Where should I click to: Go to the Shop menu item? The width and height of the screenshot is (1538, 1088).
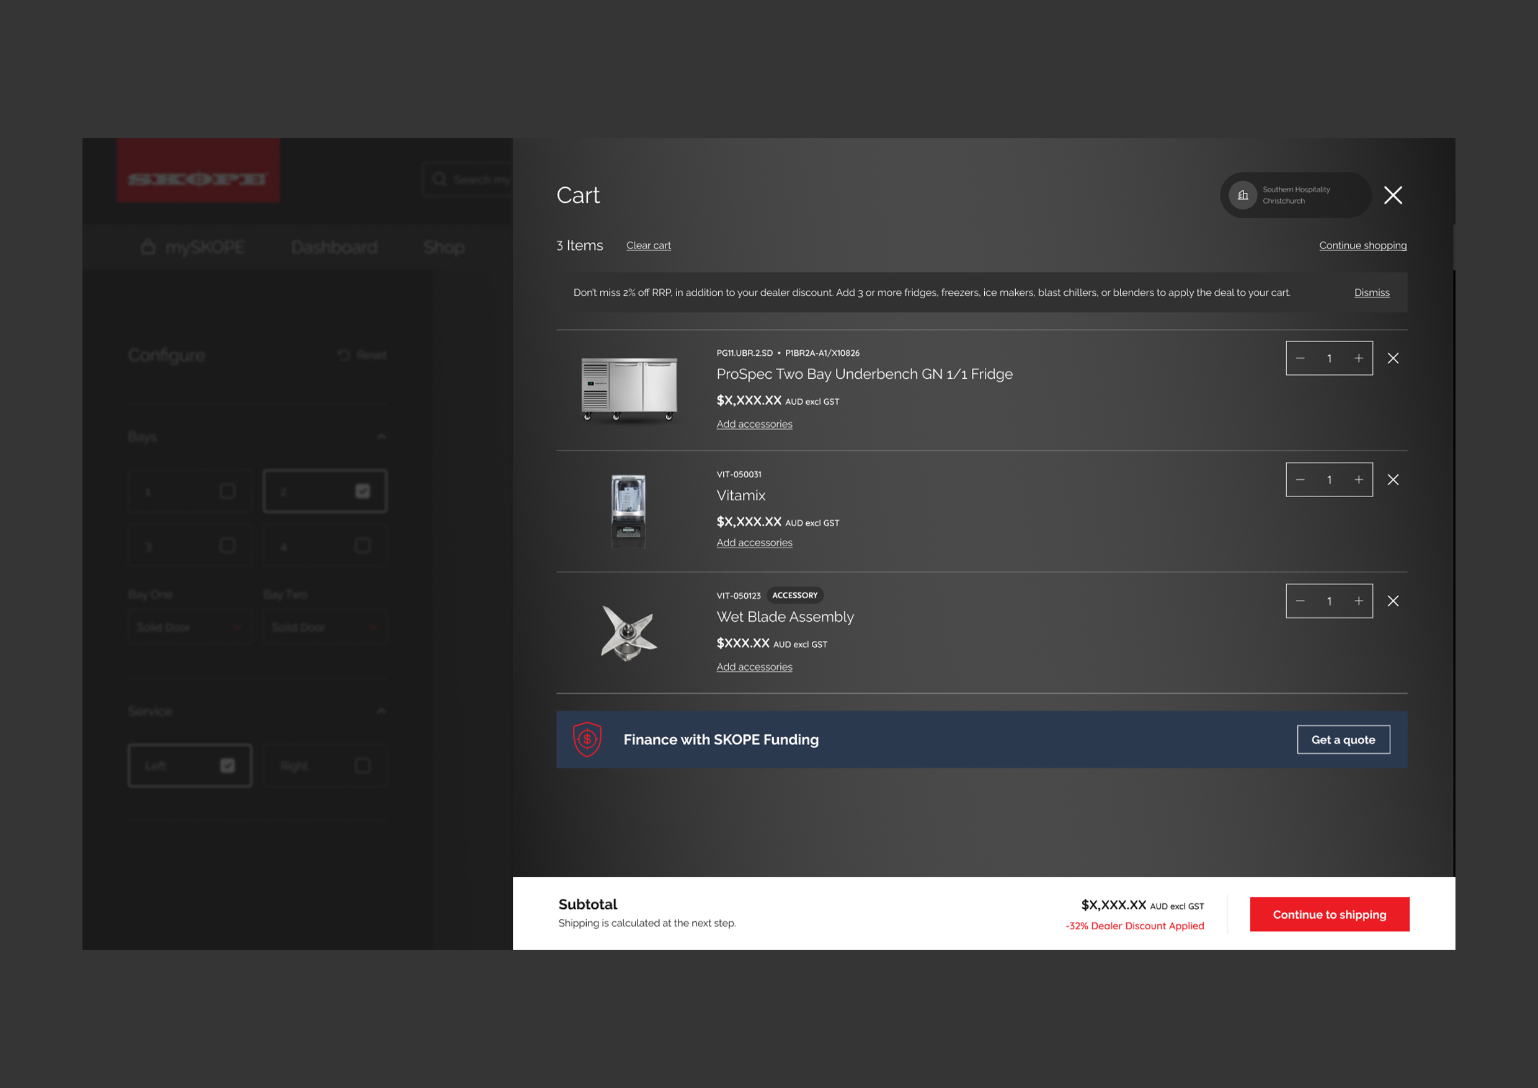tap(443, 247)
